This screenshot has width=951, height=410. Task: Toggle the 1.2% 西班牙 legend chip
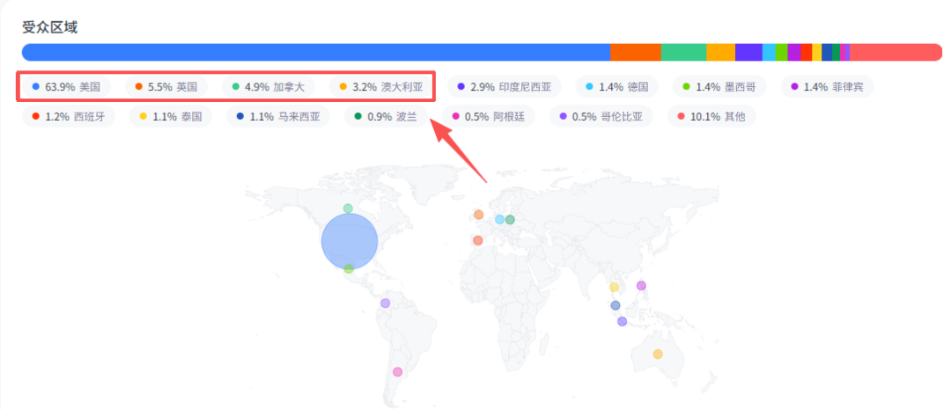(x=69, y=117)
